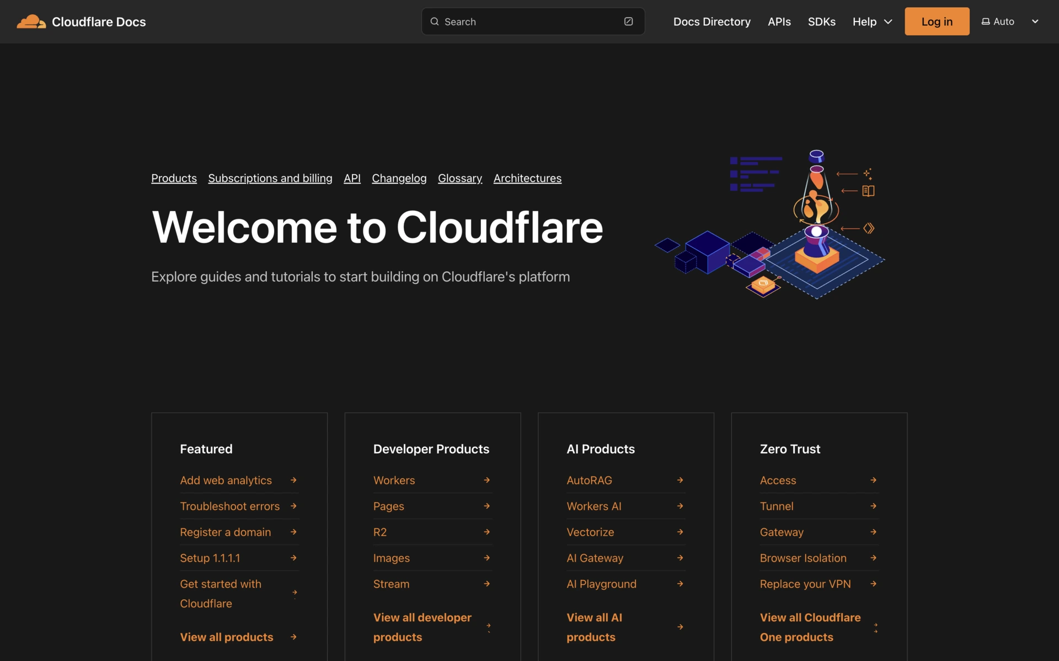1059x661 pixels.
Task: Click arrow icon next to AI Gateway
Action: (680, 558)
